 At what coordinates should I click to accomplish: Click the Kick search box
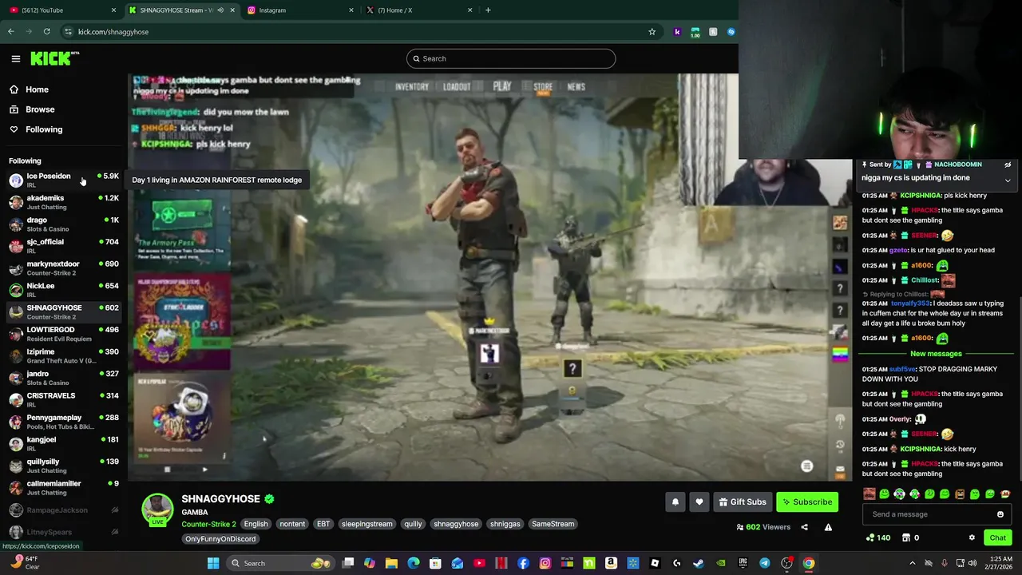[x=511, y=58]
